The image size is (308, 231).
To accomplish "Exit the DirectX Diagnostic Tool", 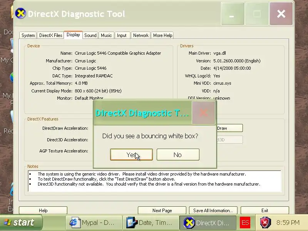I will (x=264, y=210).
